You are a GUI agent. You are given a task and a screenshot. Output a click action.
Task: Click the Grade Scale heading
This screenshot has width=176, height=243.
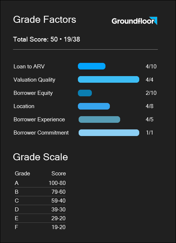[x=40, y=157]
